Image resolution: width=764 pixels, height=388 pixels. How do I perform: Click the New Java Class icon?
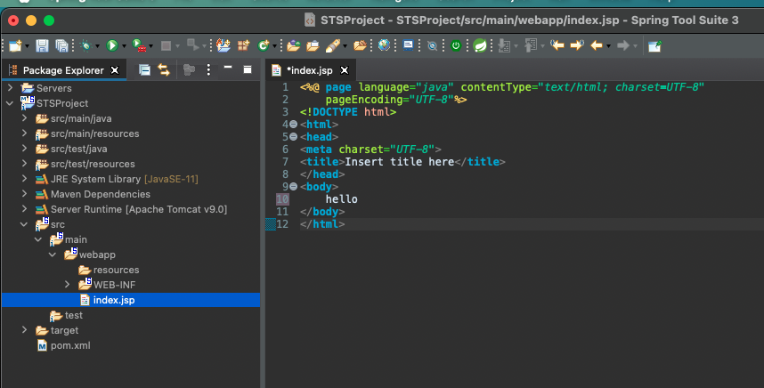pyautogui.click(x=264, y=45)
